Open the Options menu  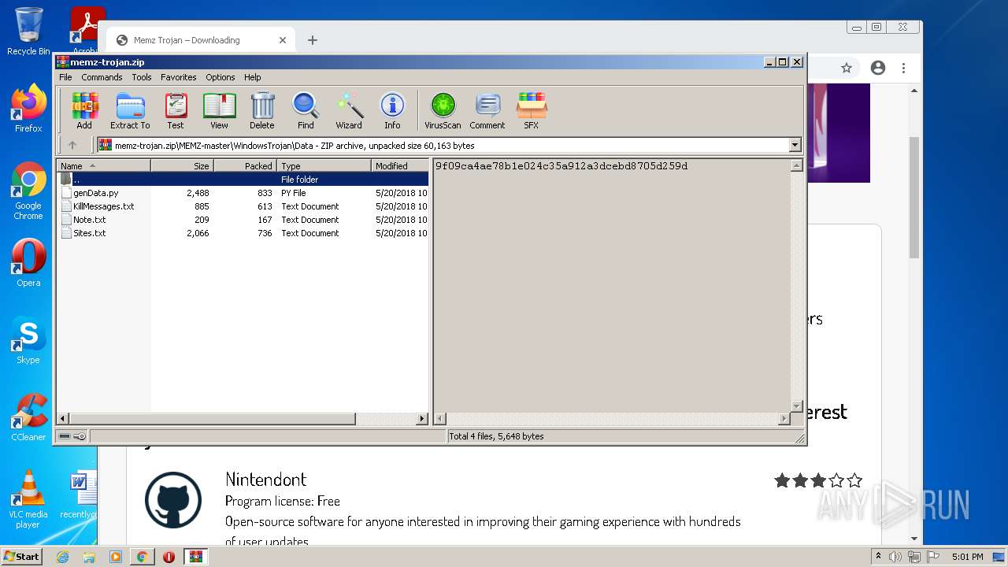tap(220, 77)
